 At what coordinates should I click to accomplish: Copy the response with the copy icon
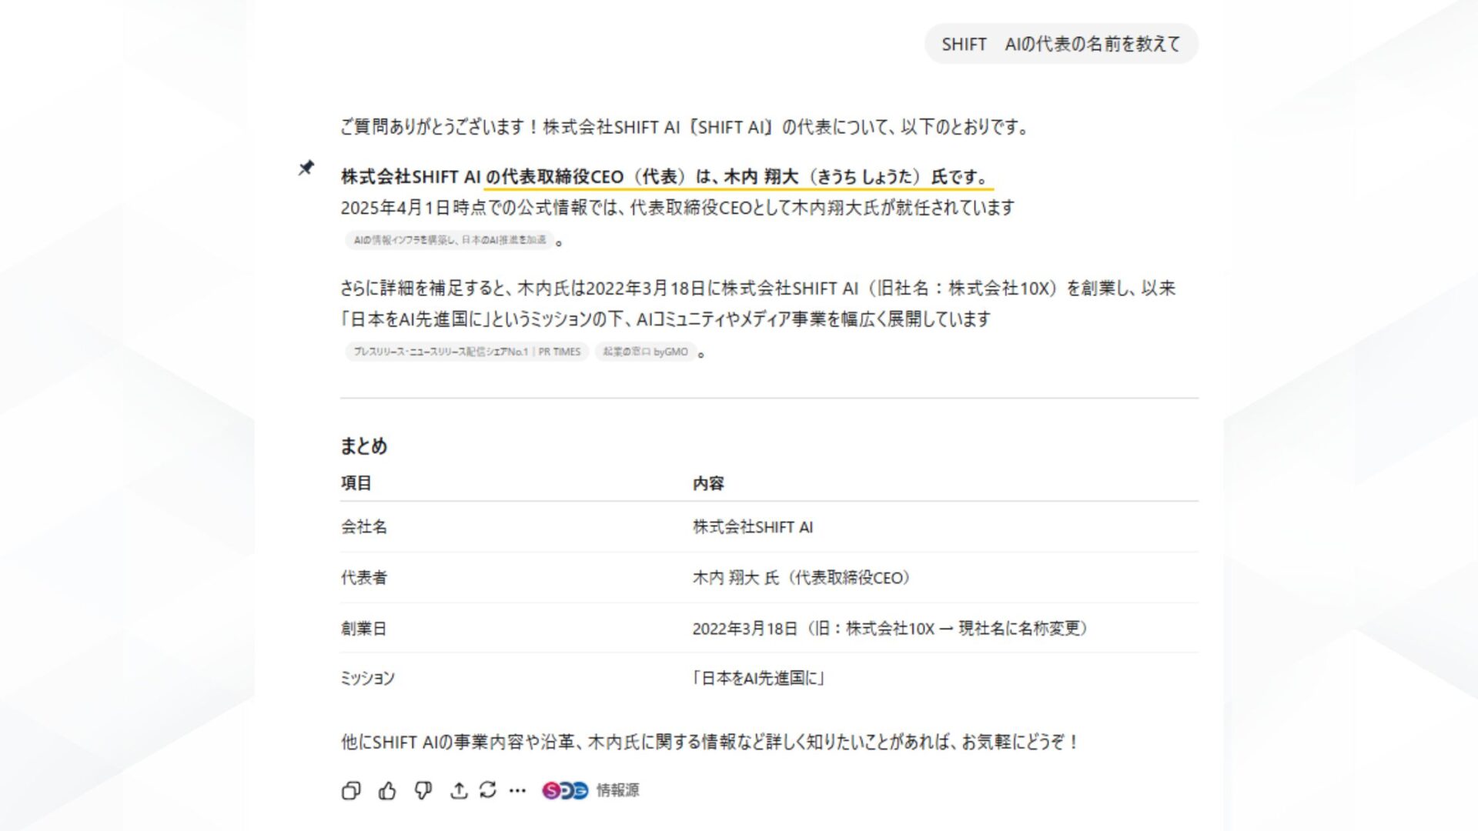click(x=351, y=790)
